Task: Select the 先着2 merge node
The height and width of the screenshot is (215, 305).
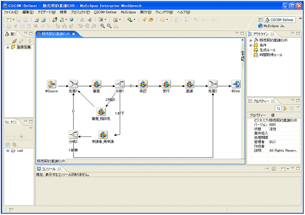Action: point(213,84)
